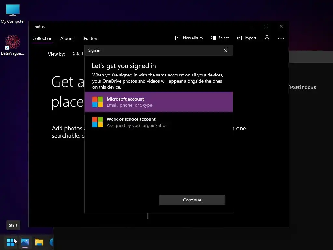This screenshot has height=250, width=333.
Task: Open the account sign-in person icon
Action: point(267,38)
